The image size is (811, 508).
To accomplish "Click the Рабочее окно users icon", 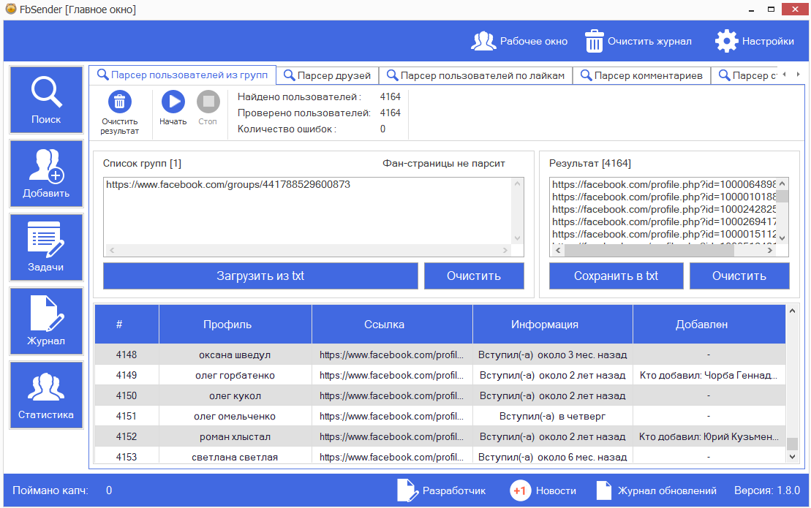I will (x=483, y=42).
